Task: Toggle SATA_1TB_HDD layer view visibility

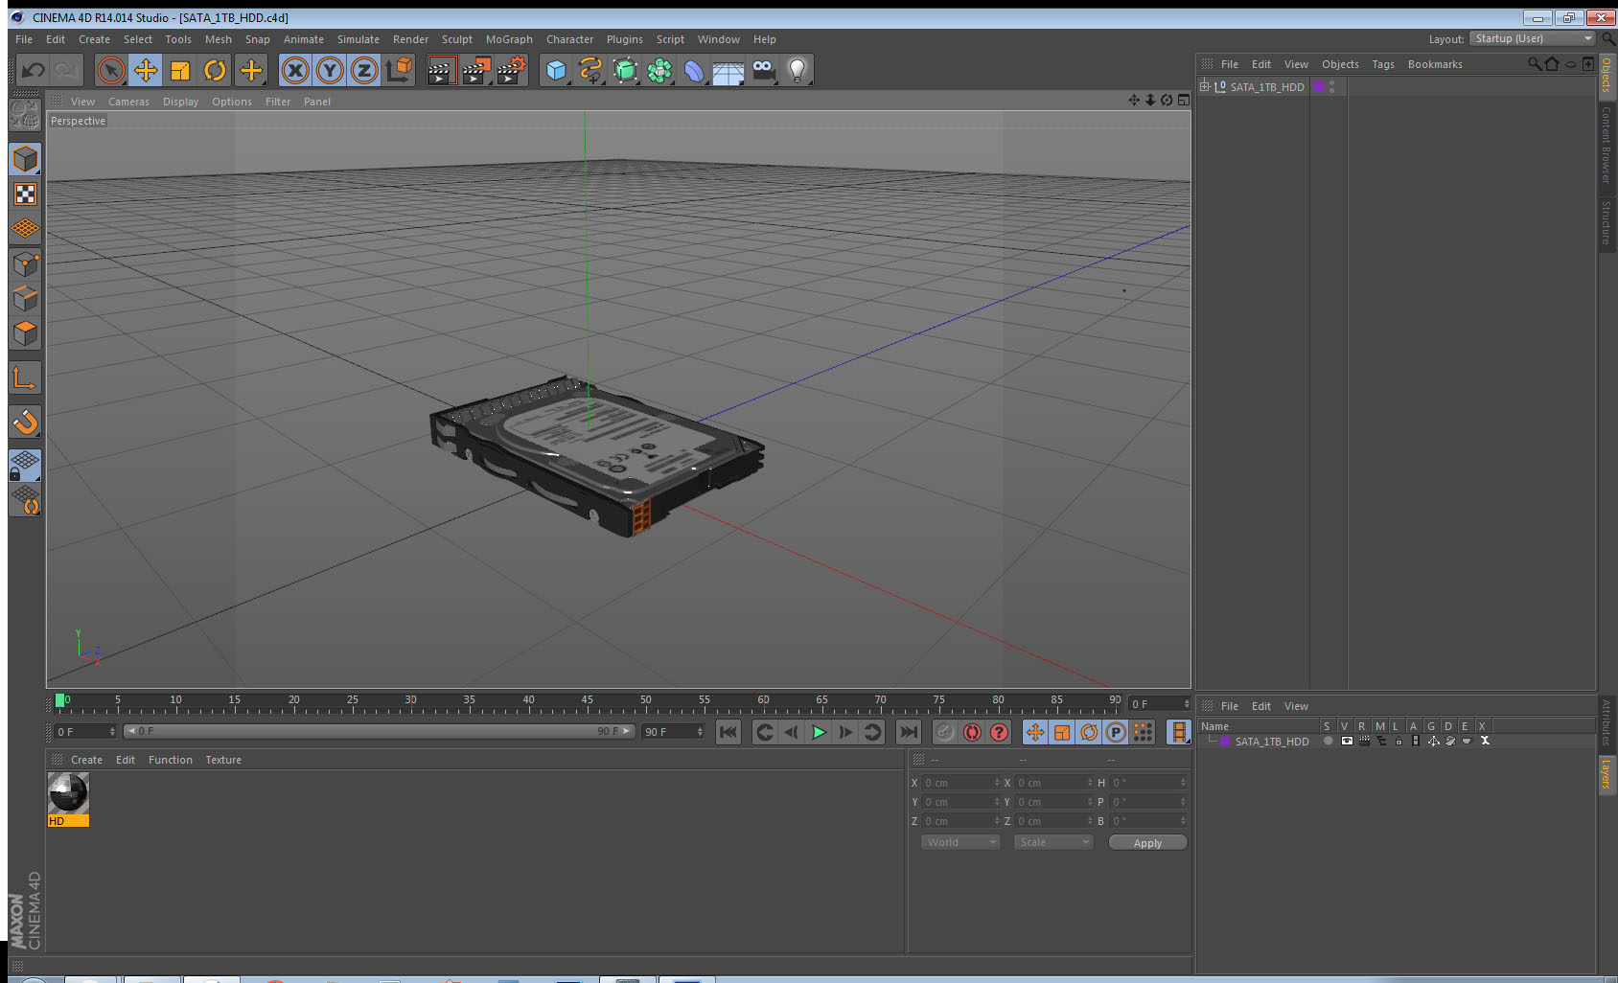Action: point(1347,741)
